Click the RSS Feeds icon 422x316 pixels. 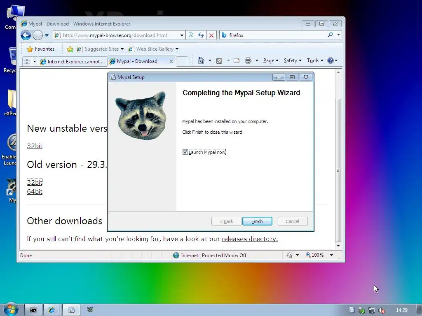219,61
